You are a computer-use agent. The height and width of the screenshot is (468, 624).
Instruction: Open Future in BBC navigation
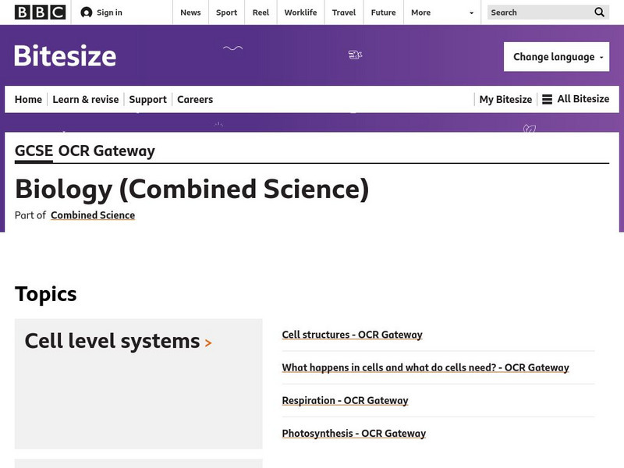[x=383, y=12]
